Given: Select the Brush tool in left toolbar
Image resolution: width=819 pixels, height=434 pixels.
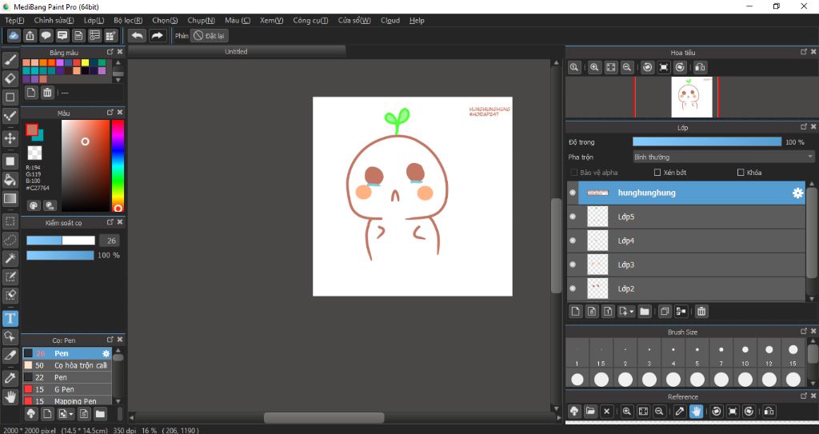Looking at the screenshot, I should [10, 59].
